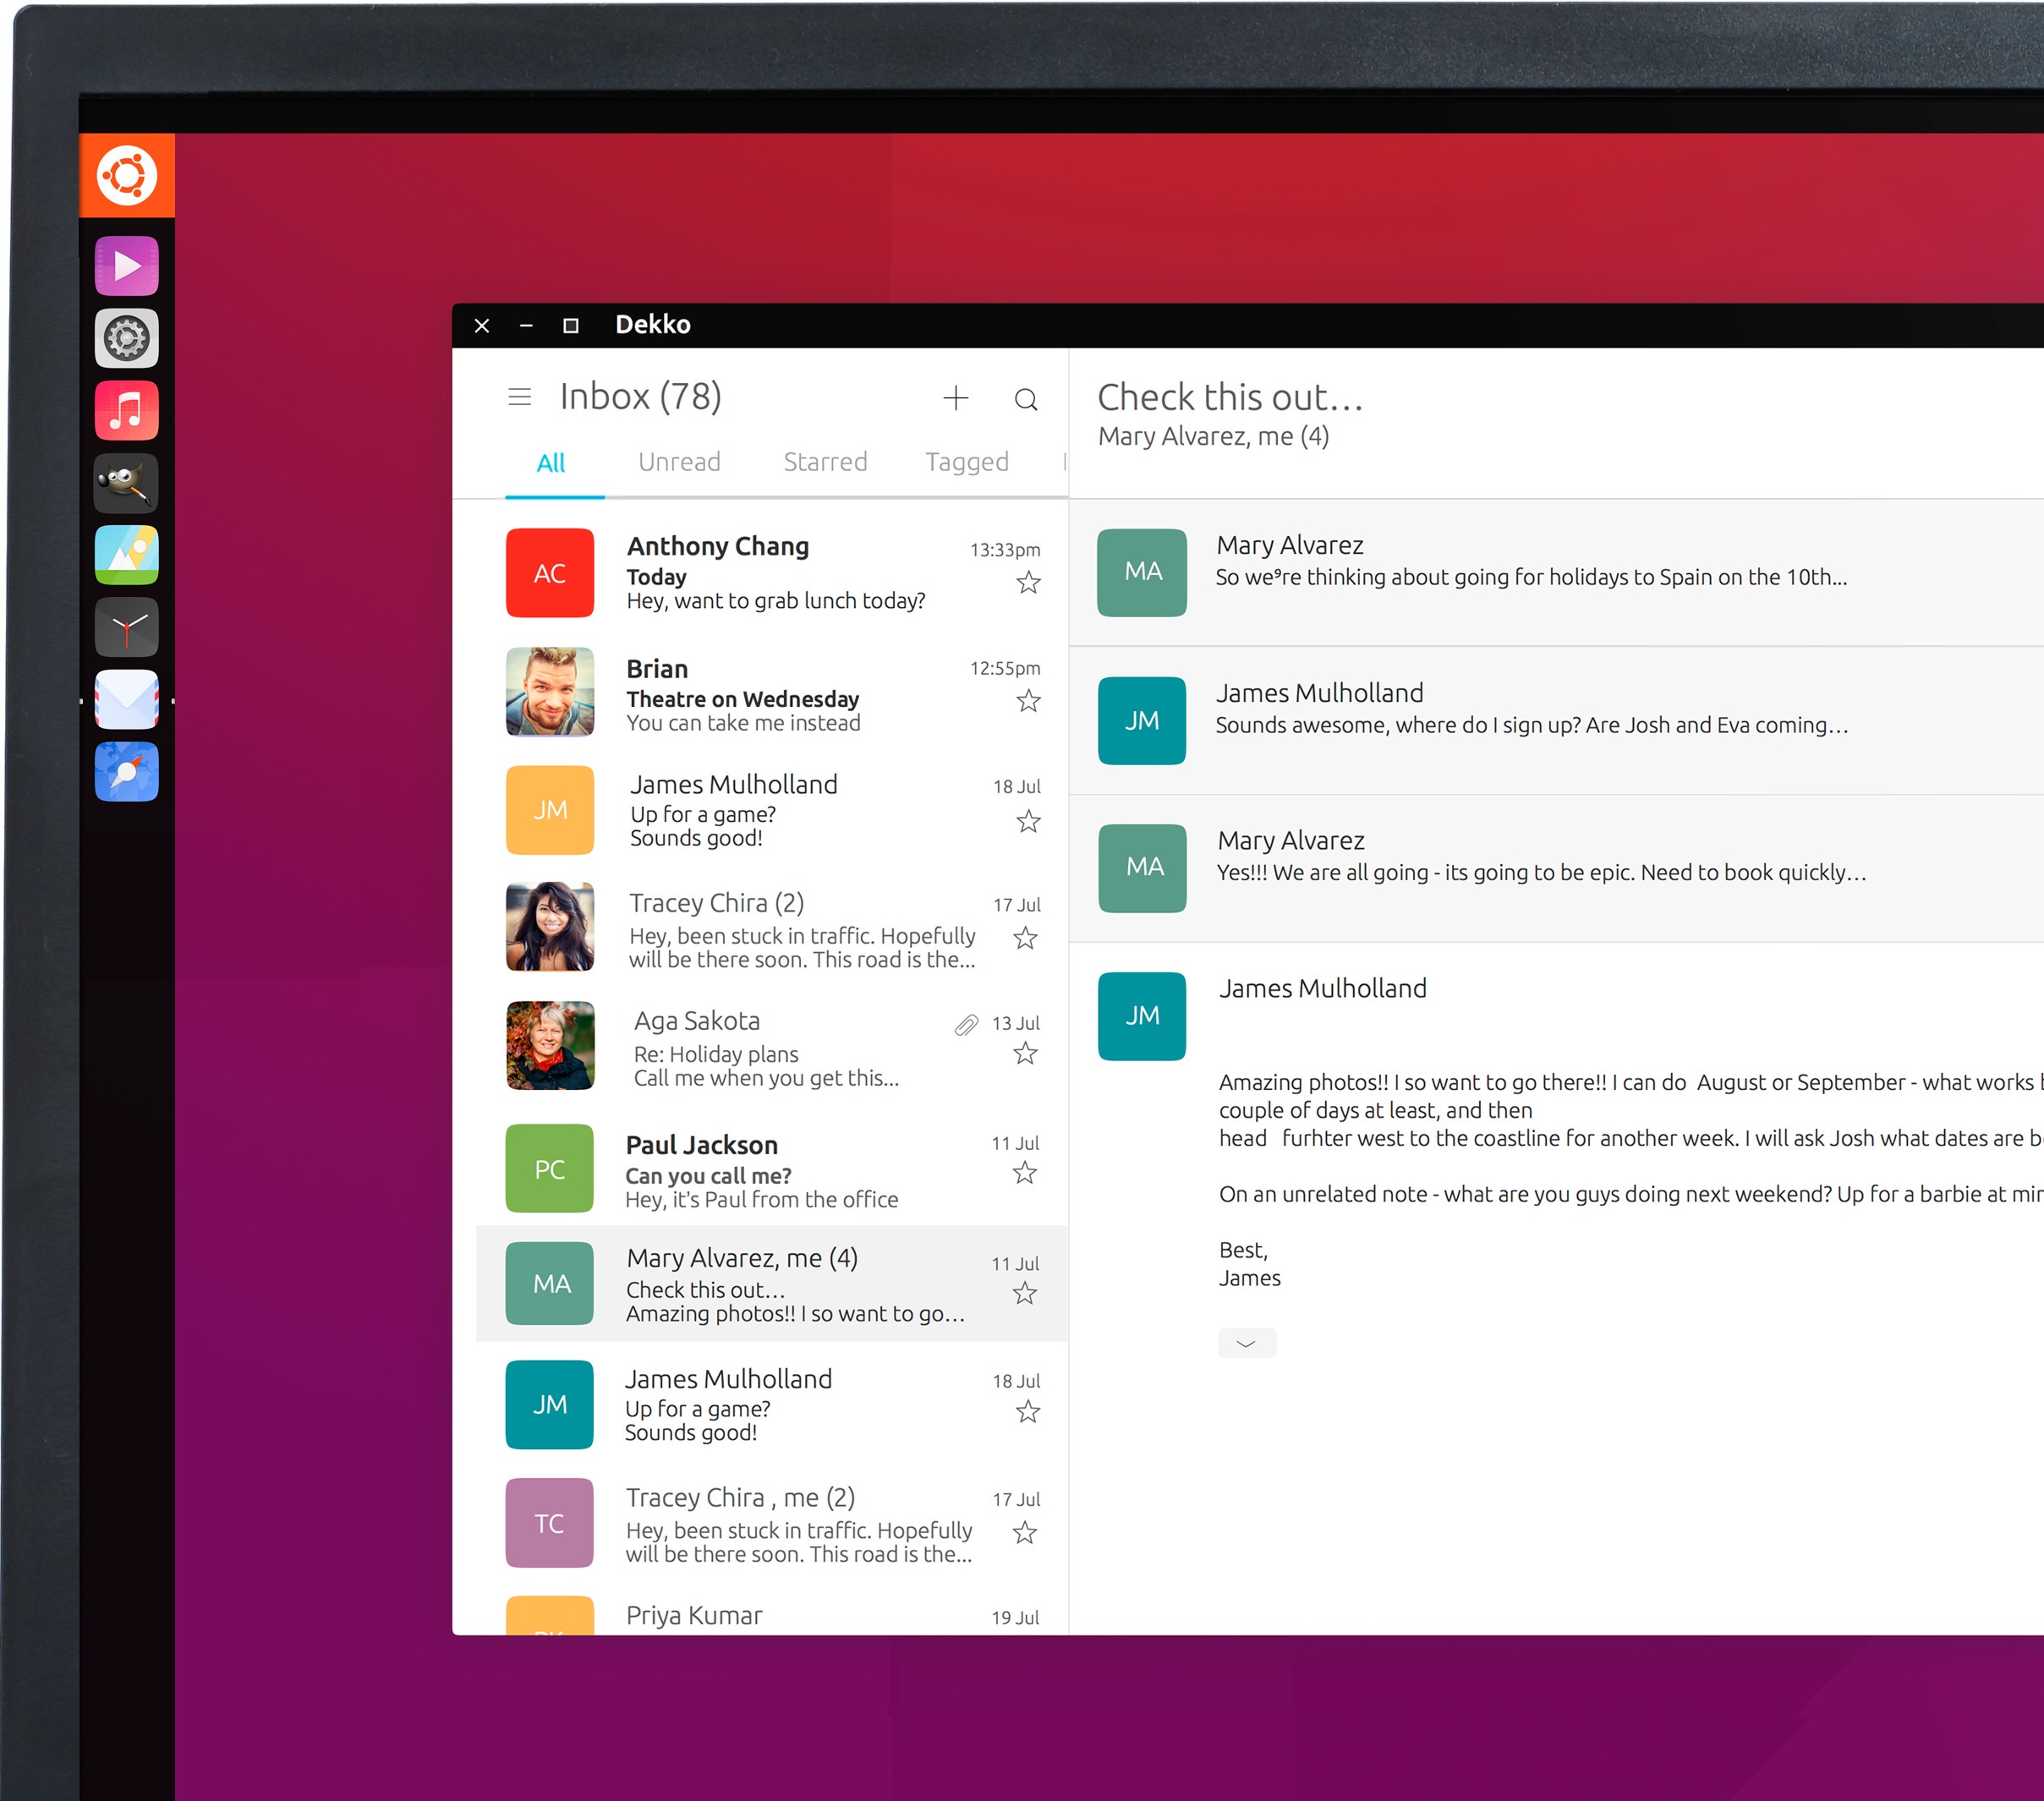Star the Tracey Chira (2) message
This screenshot has width=2044, height=1801.
click(1025, 938)
